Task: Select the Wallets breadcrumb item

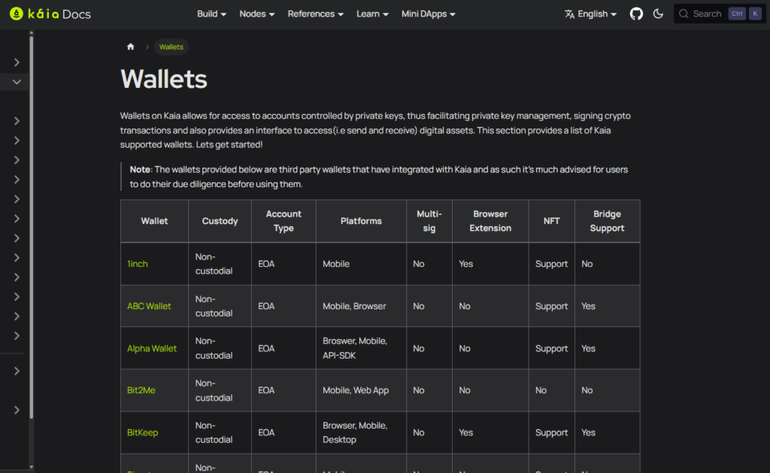Action: tap(171, 47)
